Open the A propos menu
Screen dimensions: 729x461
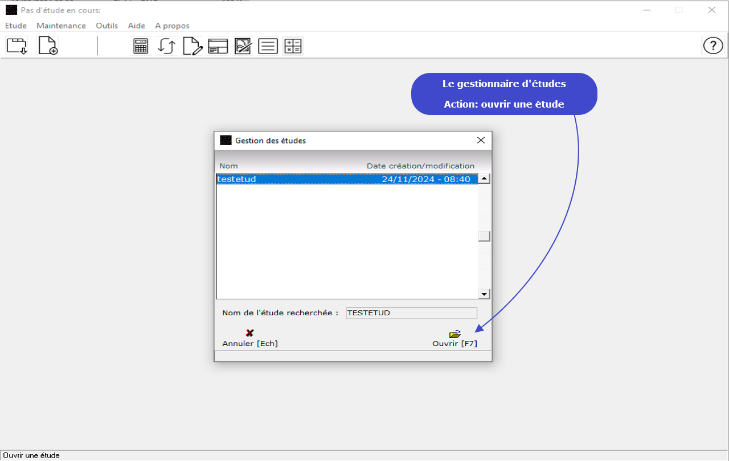[172, 26]
